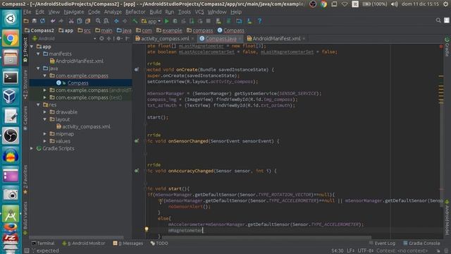Click the src breadcrumb in navigation bar
Screen dimensions: 451x254
pyautogui.click(x=87, y=30)
